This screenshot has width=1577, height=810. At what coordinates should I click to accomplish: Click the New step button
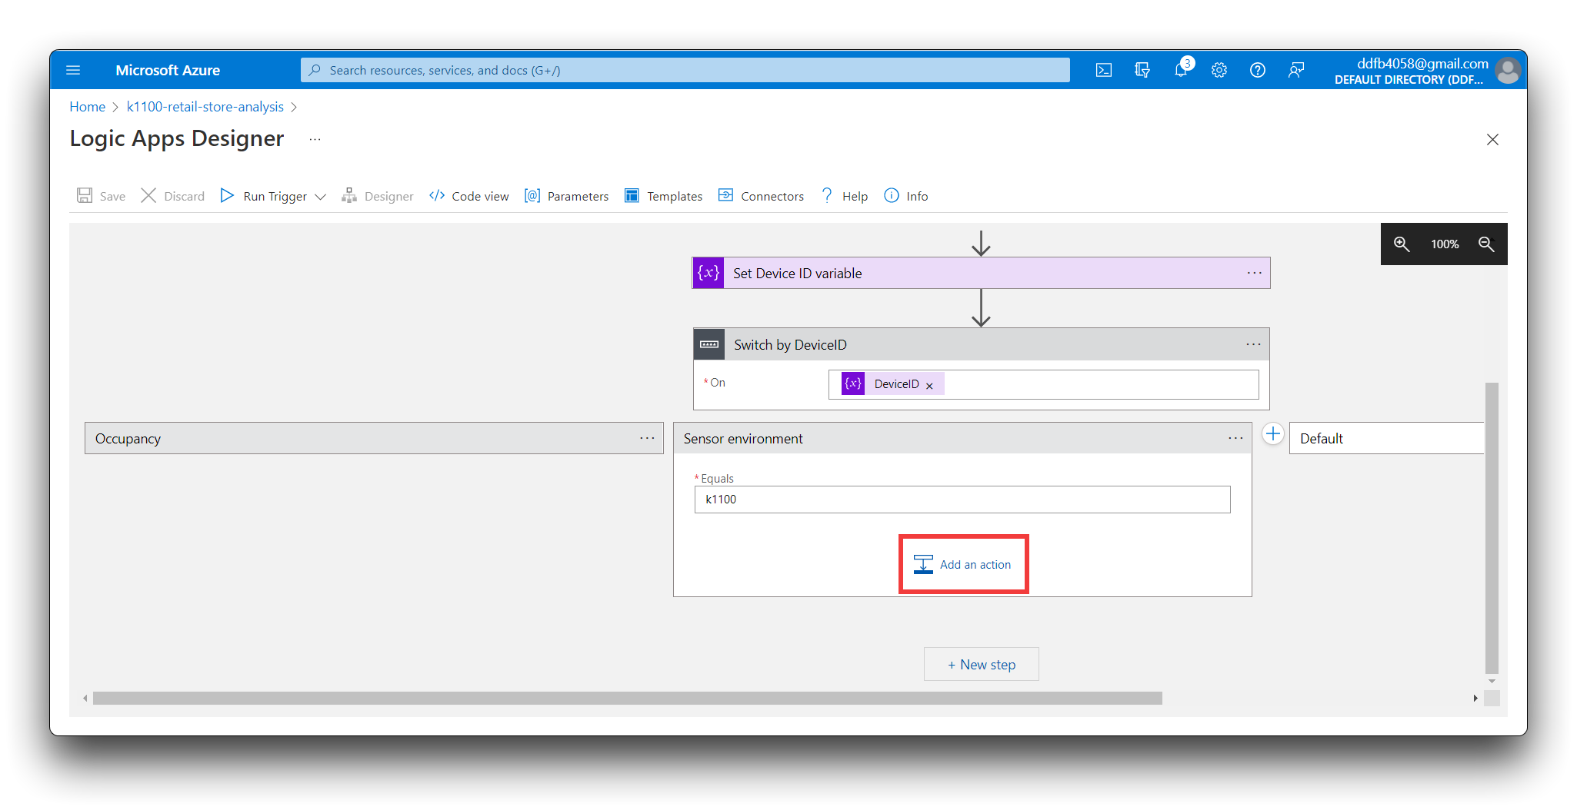[982, 664]
